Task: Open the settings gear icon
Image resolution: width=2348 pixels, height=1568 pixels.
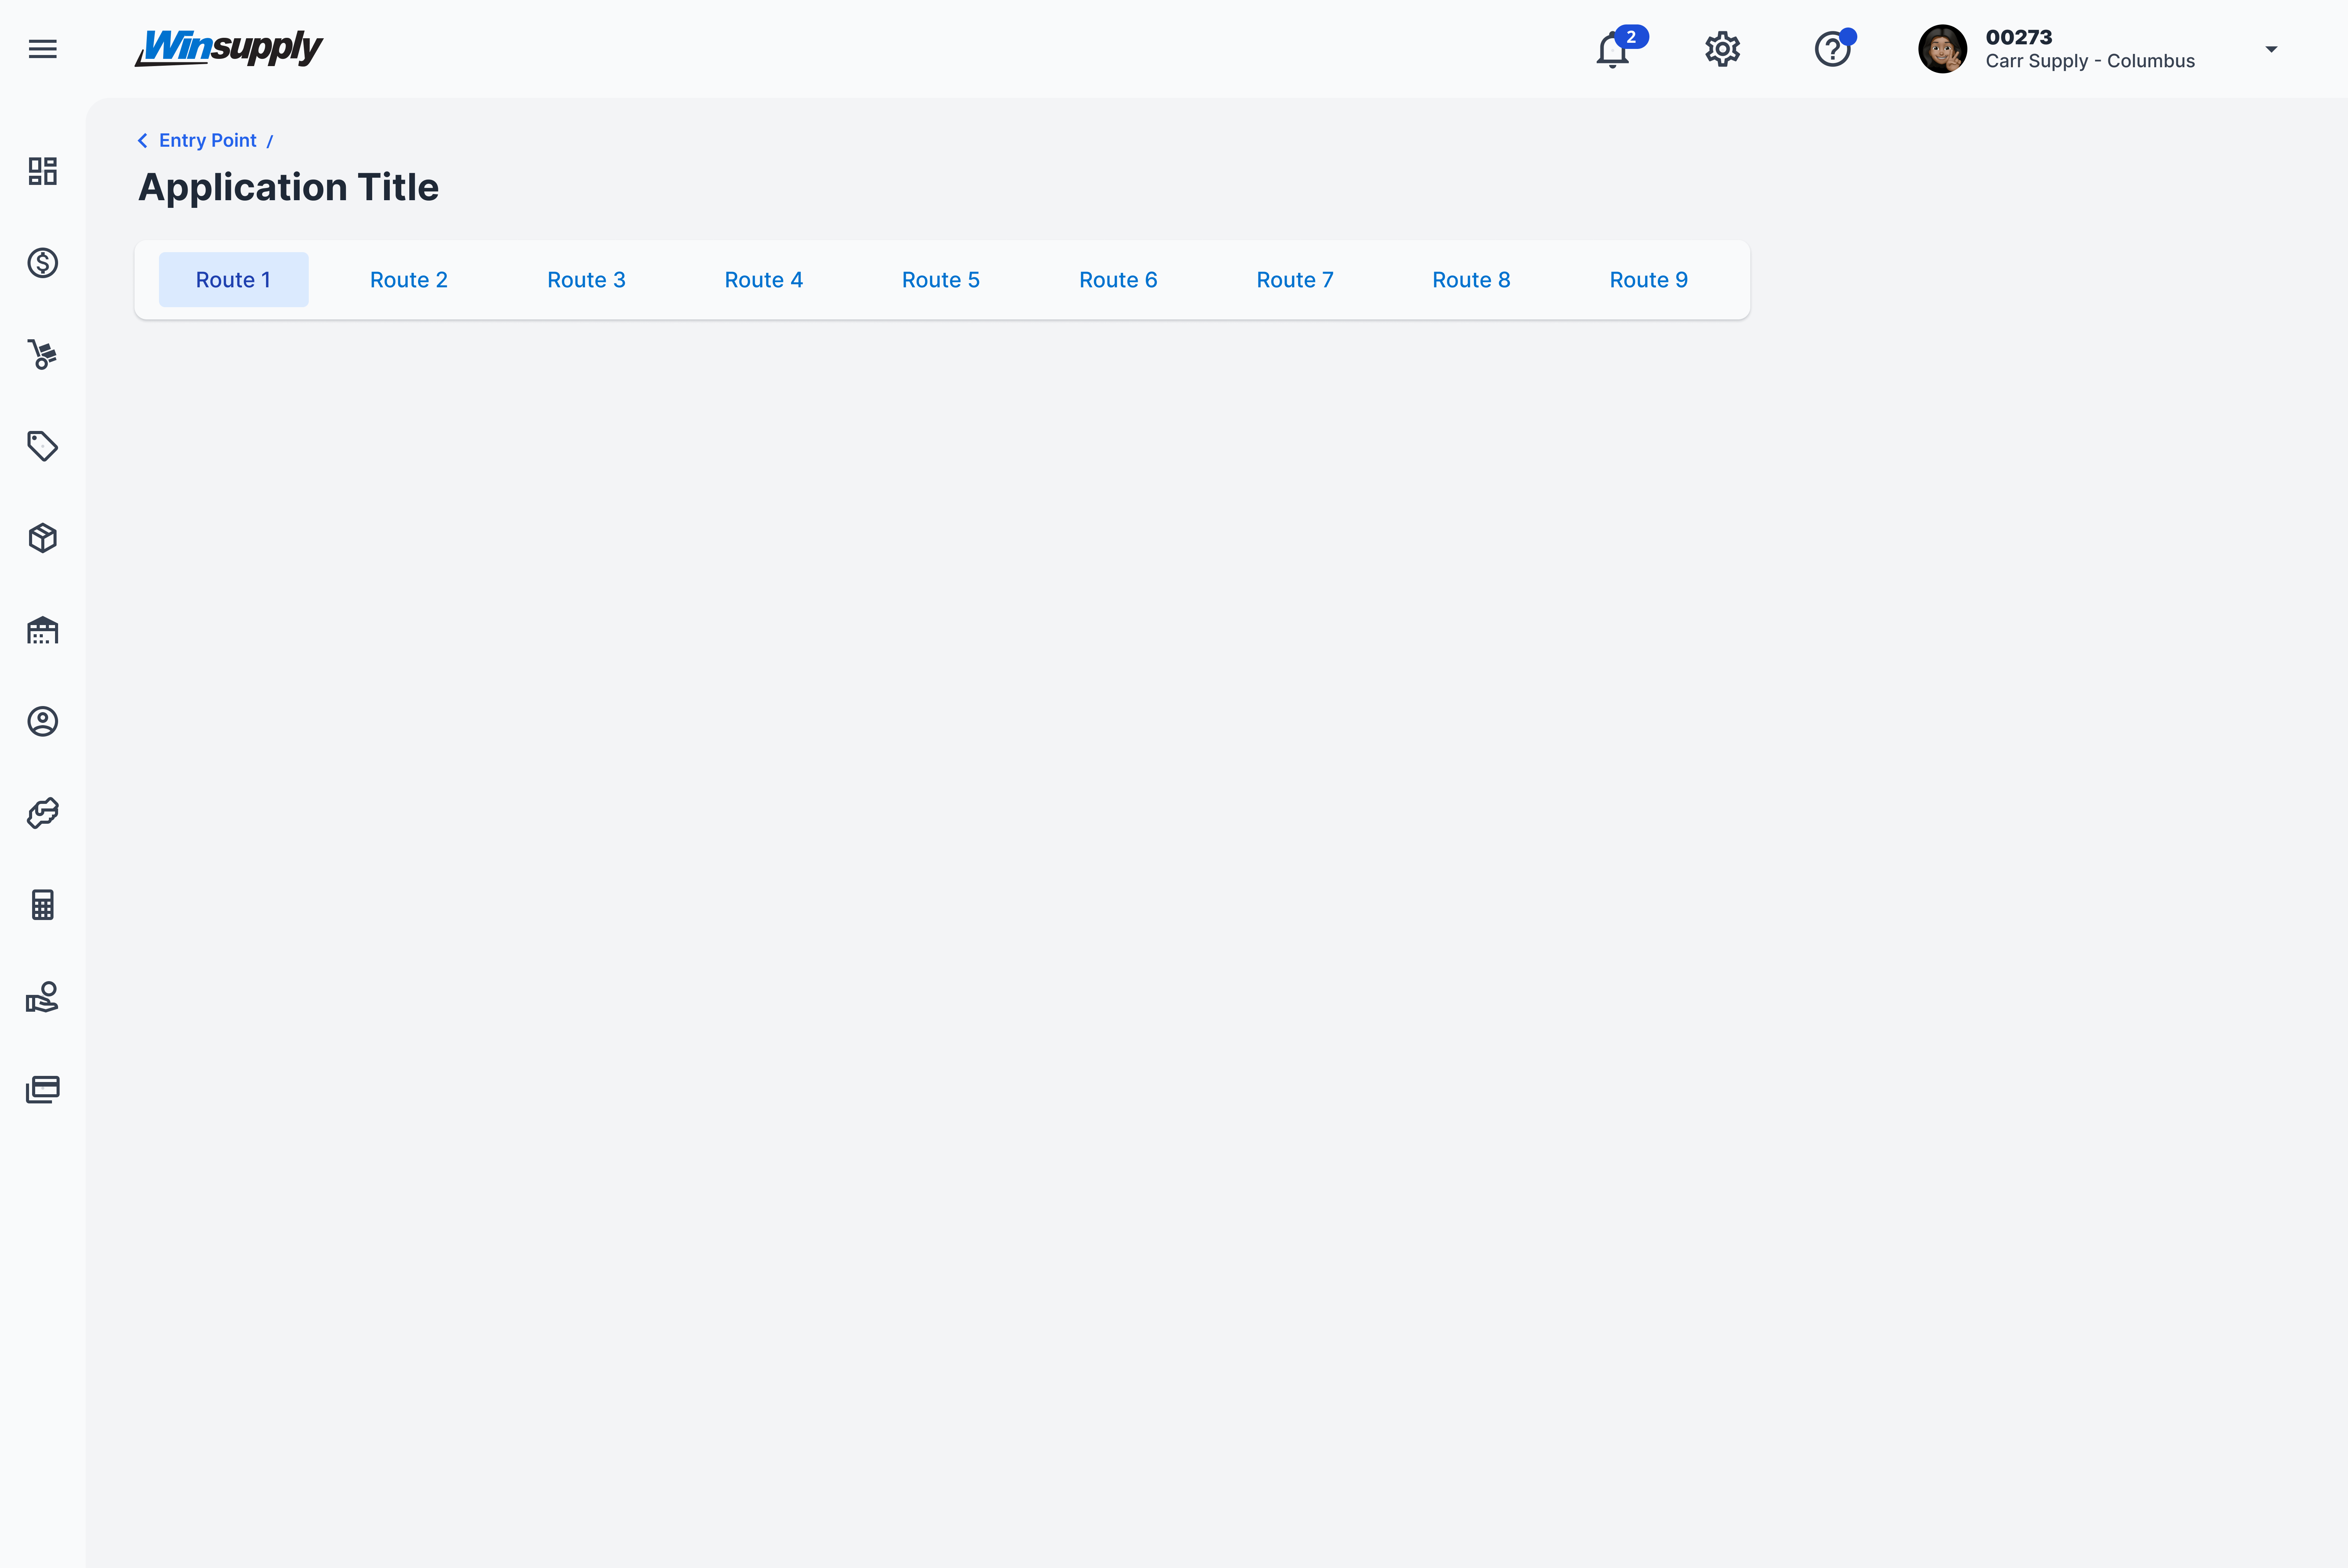Action: tap(1722, 49)
